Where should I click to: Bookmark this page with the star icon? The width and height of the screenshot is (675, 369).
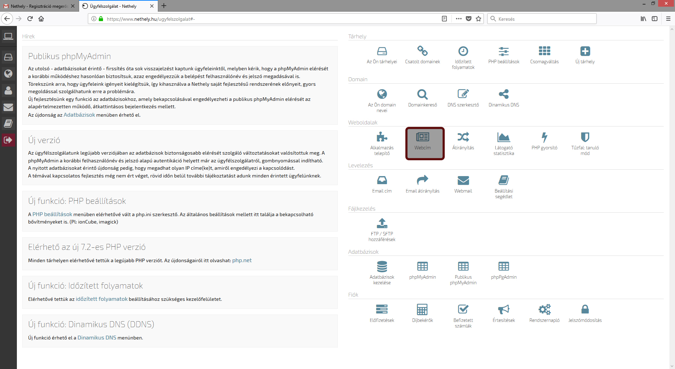click(x=478, y=19)
